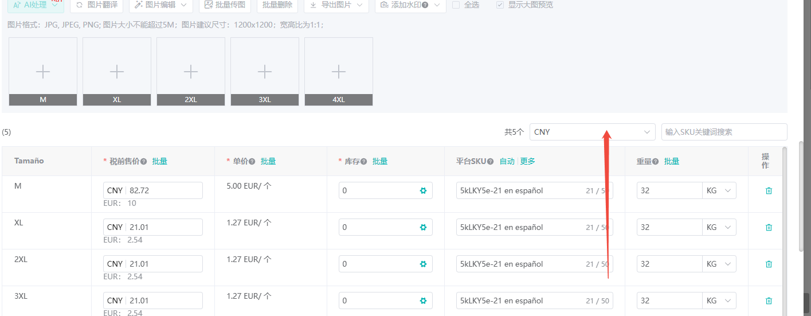The height and width of the screenshot is (316, 811).
Task: Click 自动 link in 平台SKU header
Action: (x=507, y=162)
